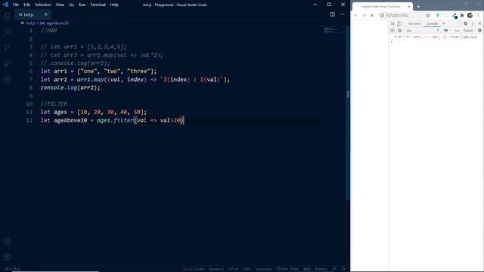Split the editor to the right

pos(333,14)
